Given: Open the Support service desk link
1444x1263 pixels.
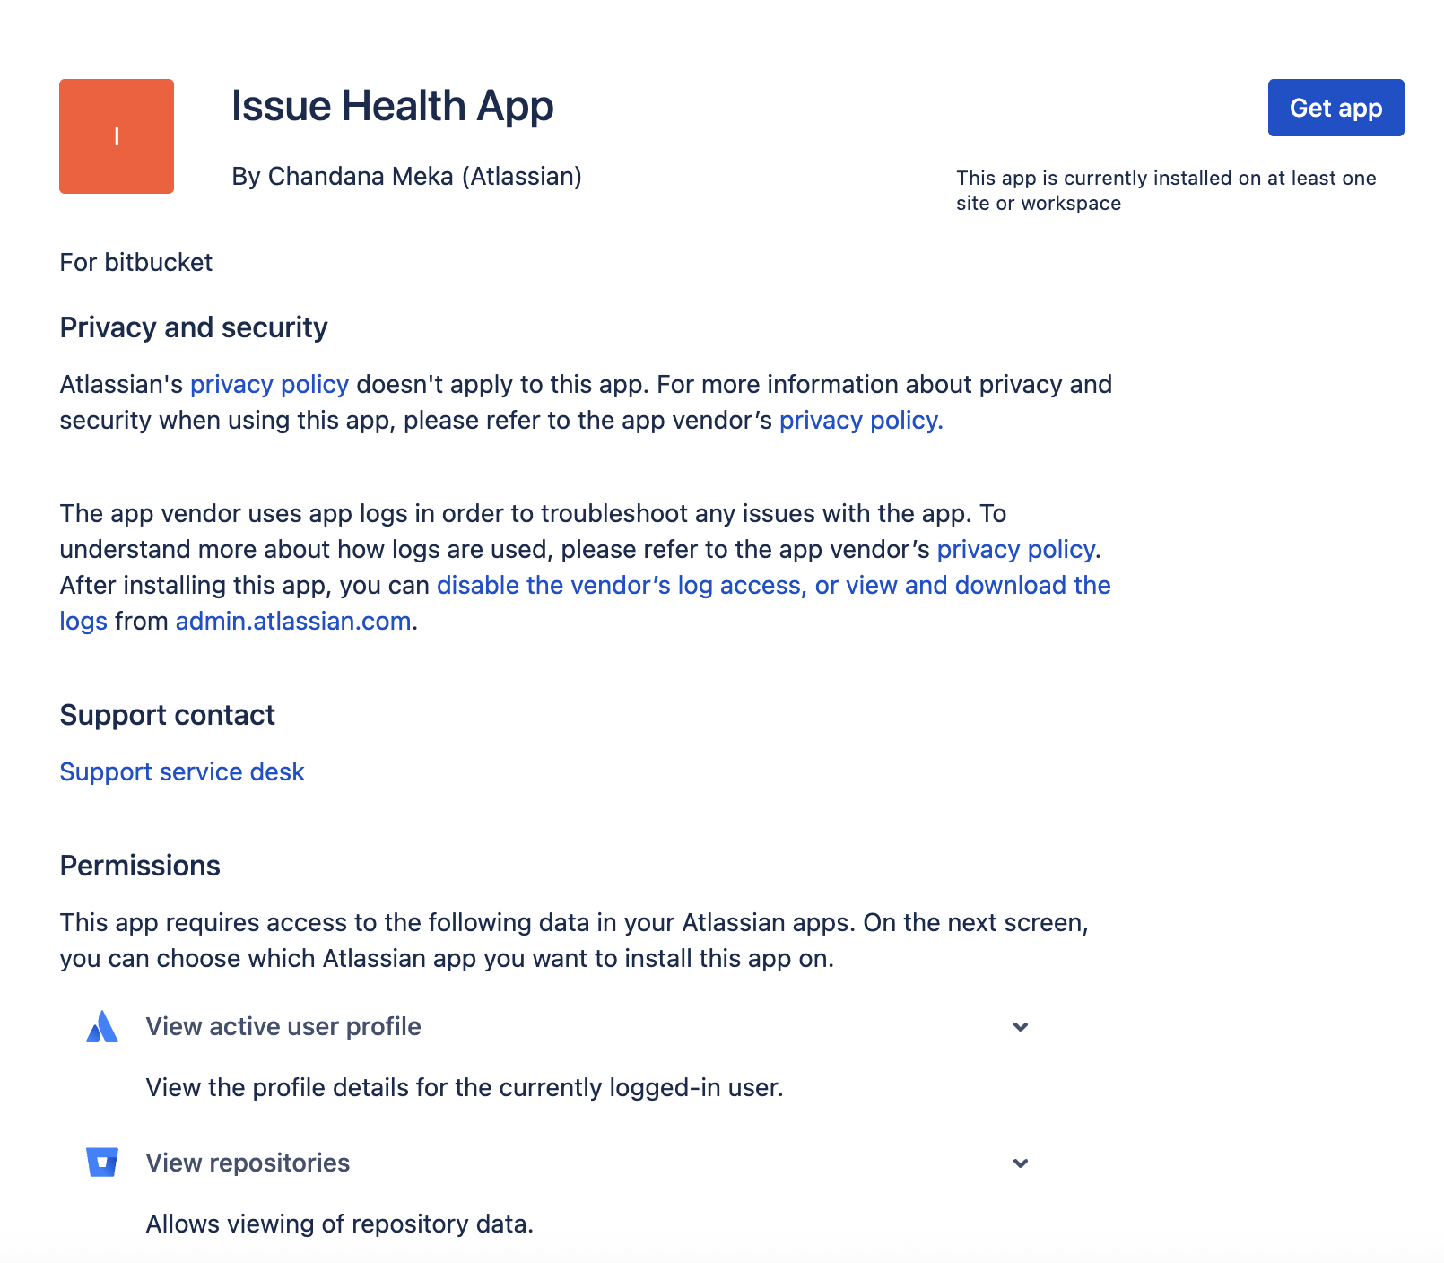Looking at the screenshot, I should 182,771.
